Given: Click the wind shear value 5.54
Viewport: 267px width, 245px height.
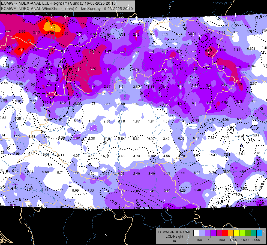Looking at the screenshot, I should (x=122, y=139).
